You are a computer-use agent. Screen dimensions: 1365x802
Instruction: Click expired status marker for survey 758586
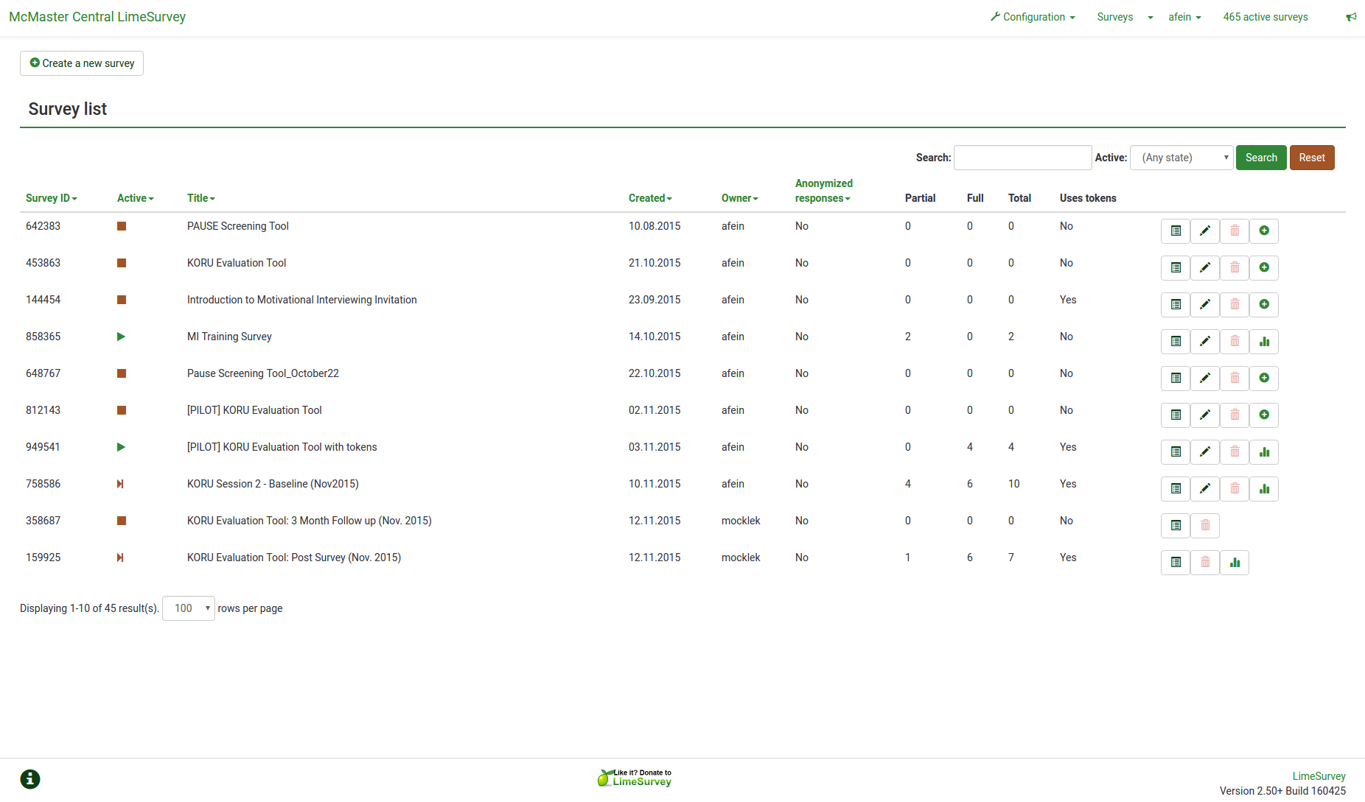120,484
